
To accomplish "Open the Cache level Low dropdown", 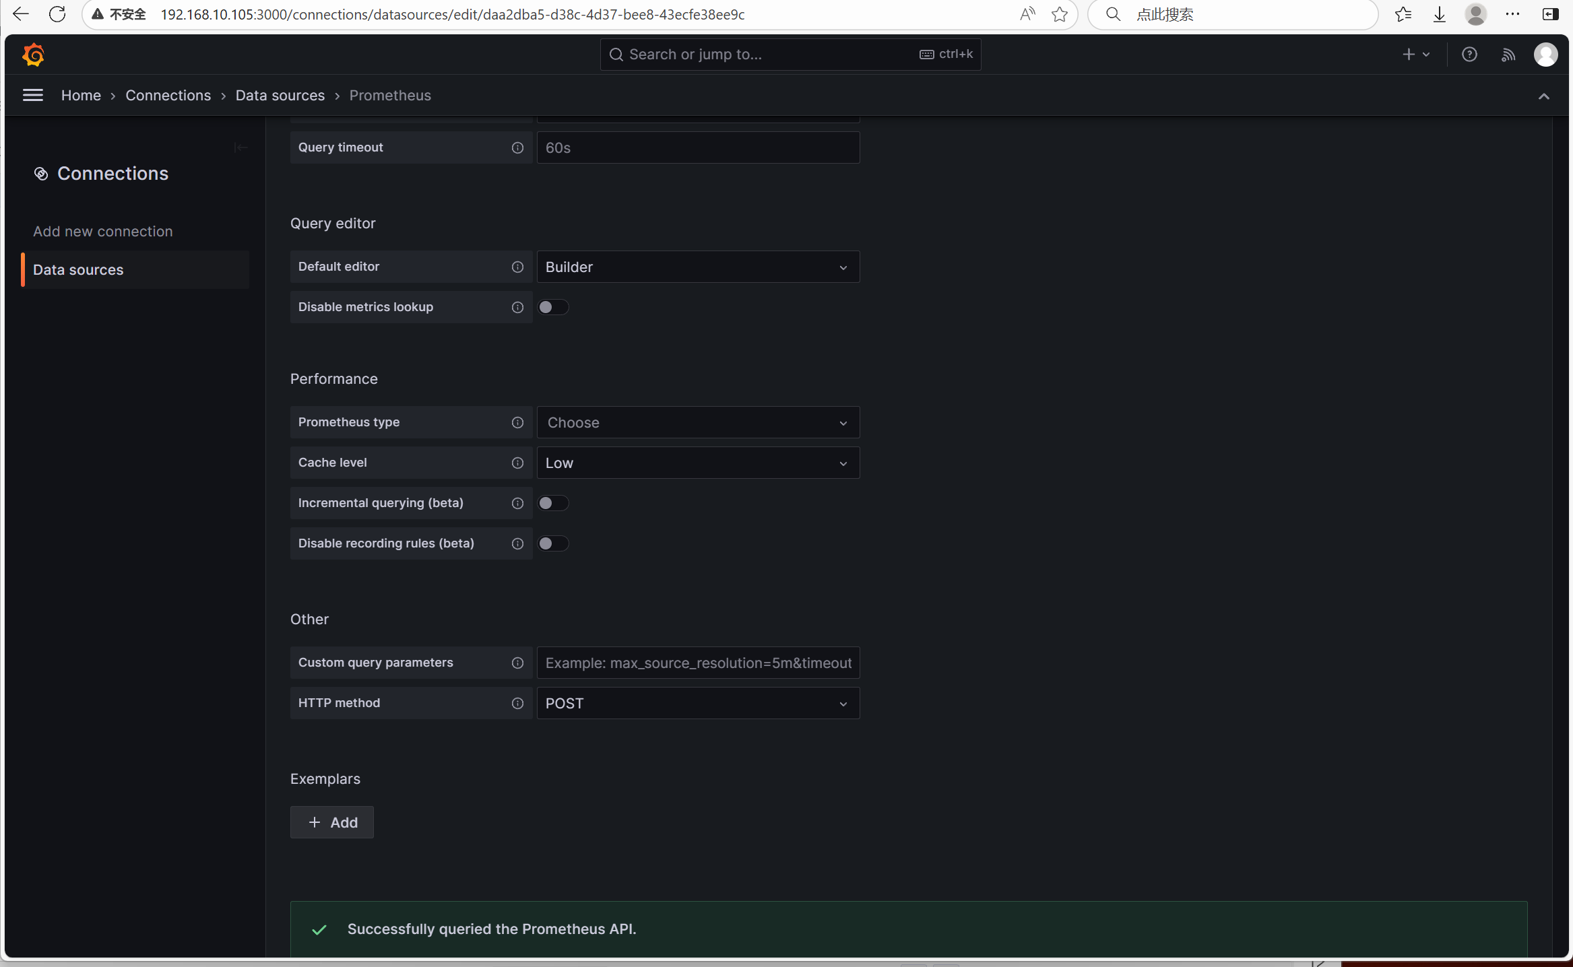I will (698, 463).
